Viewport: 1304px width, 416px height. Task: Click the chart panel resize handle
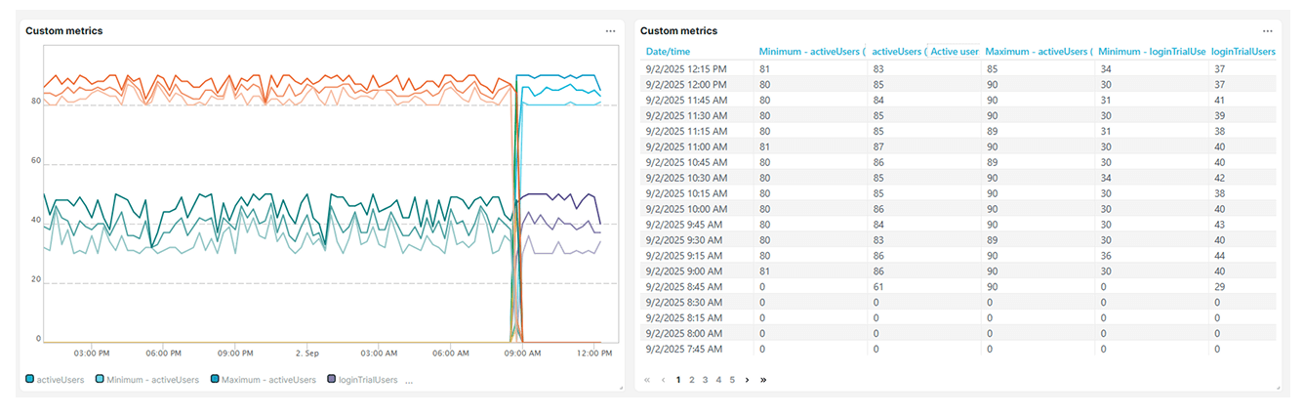pyautogui.click(x=621, y=388)
